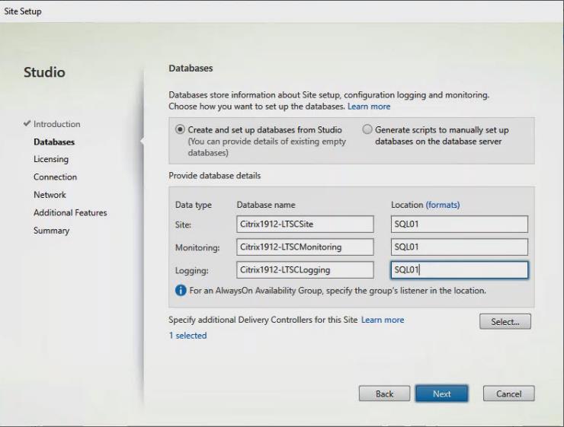Click the Back button
The image size is (564, 427).
coord(384,394)
